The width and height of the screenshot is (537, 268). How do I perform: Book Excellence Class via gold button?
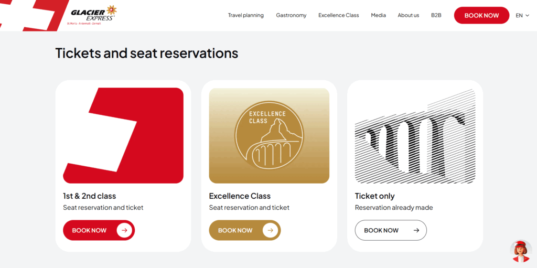[244, 230]
